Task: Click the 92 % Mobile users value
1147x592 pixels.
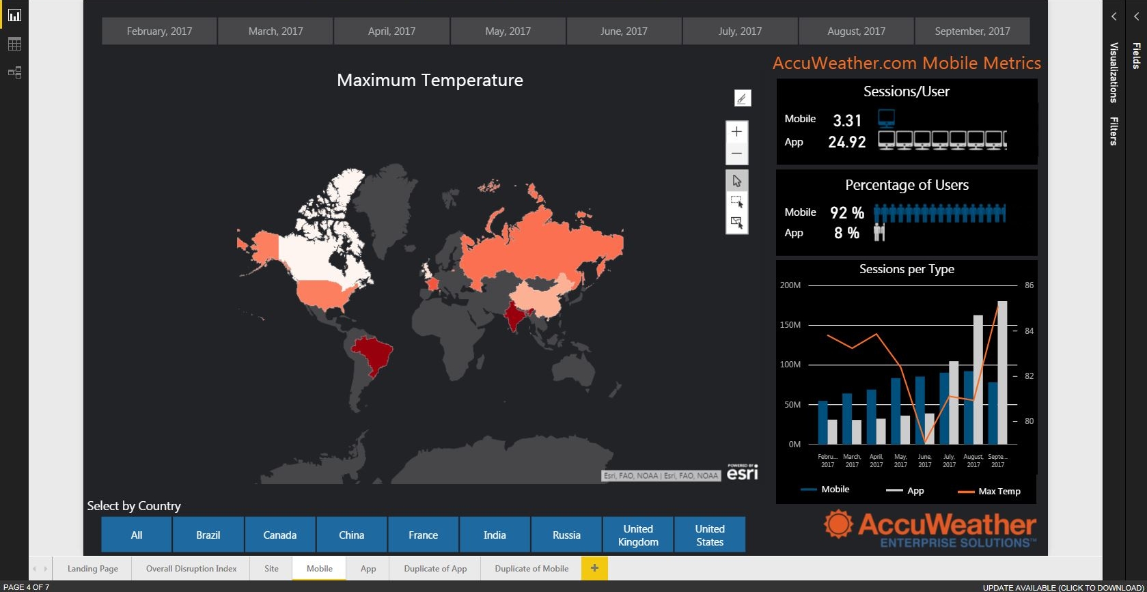Action: coord(847,213)
